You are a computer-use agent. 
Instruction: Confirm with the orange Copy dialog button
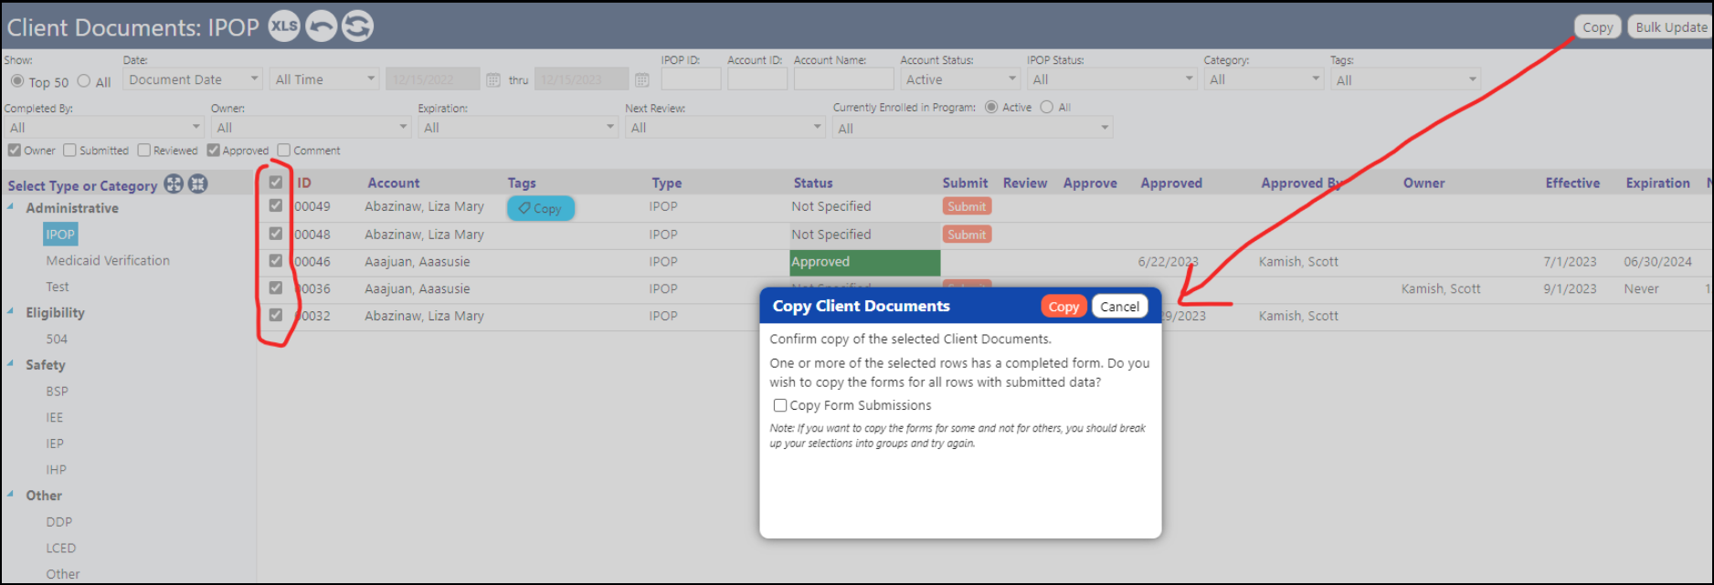point(1063,307)
